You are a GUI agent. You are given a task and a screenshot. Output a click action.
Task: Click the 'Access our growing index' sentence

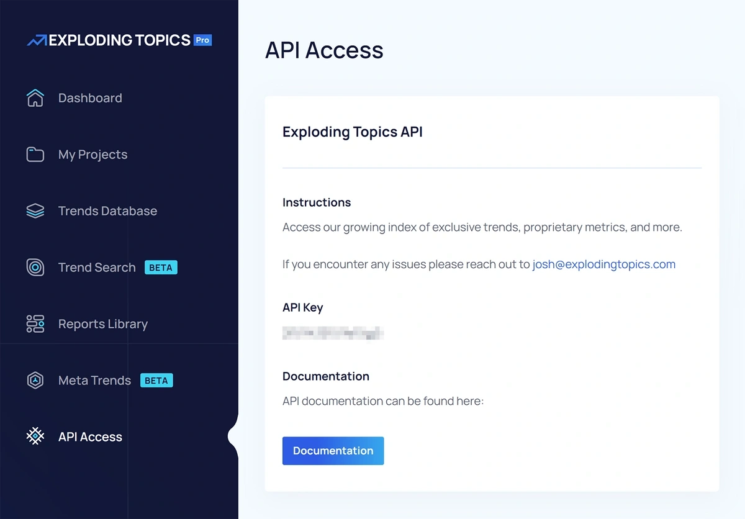(482, 227)
